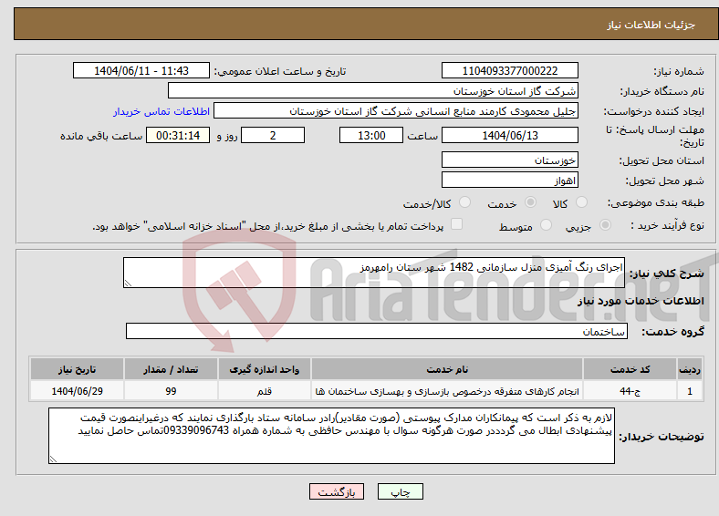Click the نام خدمت column header
This screenshot has width=719, height=516.
pyautogui.click(x=447, y=369)
